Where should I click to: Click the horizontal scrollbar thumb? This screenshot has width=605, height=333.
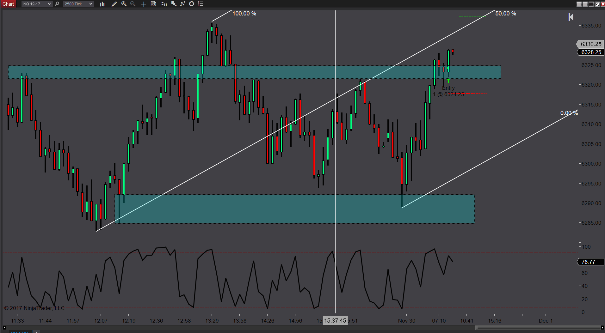[x=538, y=328]
